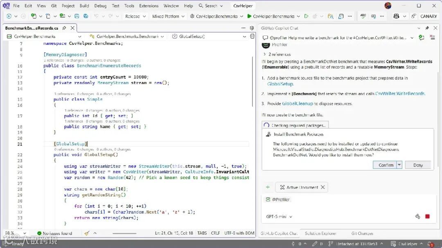Open the Debug menu
The width and height of the screenshot is (442, 248).
point(100,6)
